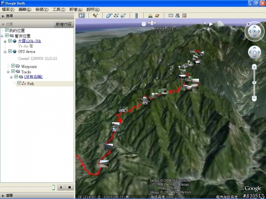Zoom out with the minus button
This screenshot has height=199, width=266.
tap(254, 98)
